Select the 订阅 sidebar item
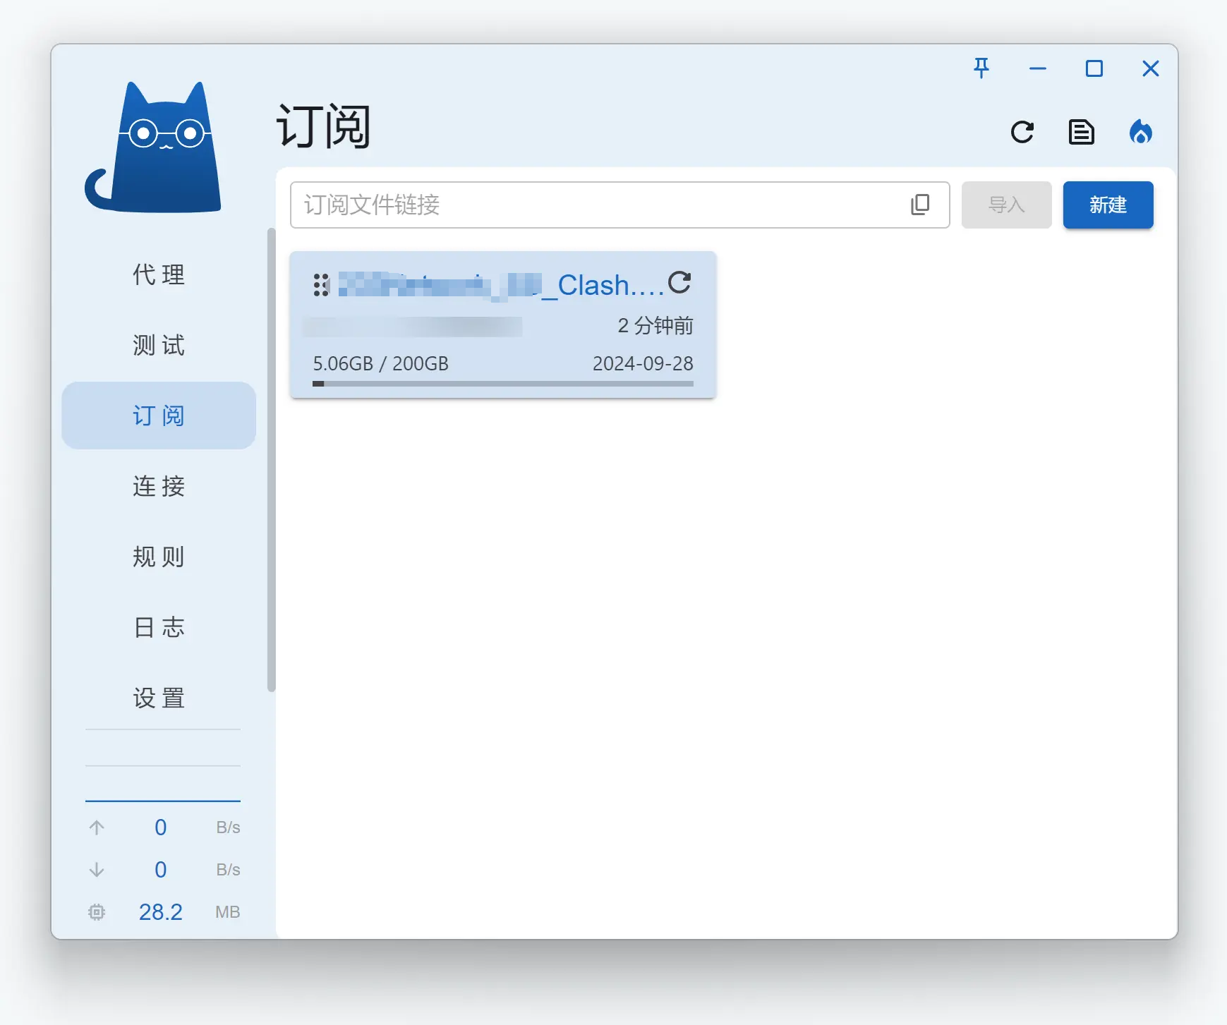This screenshot has height=1025, width=1227. pyautogui.click(x=159, y=416)
